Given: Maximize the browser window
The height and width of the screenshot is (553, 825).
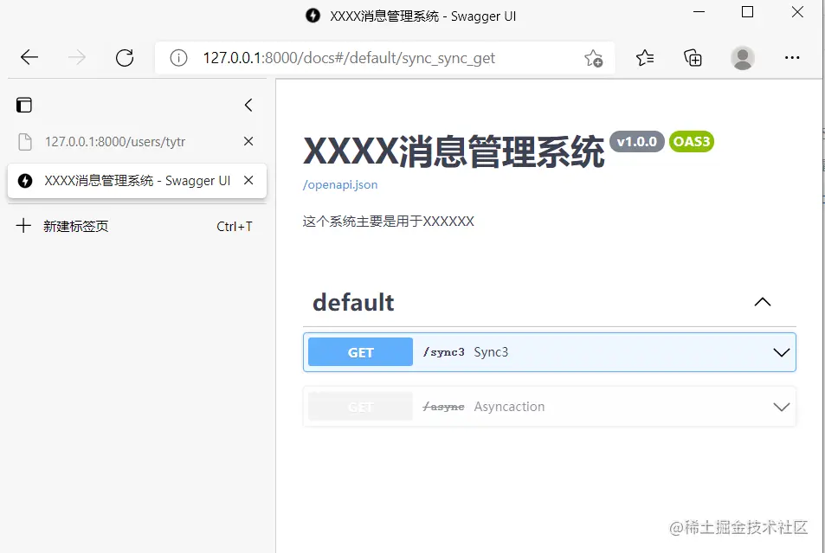Looking at the screenshot, I should [x=747, y=12].
